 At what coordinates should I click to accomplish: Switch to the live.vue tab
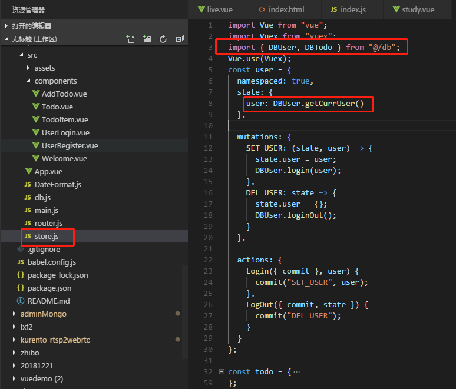[x=221, y=10]
